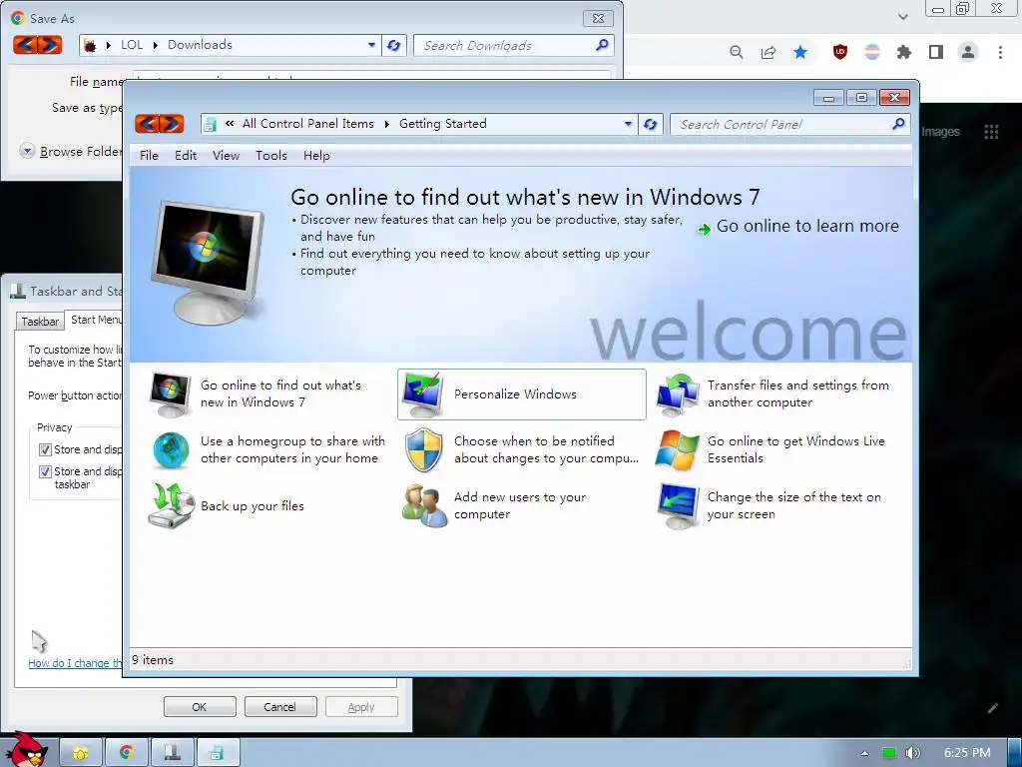
Task: Open the Help menu
Action: click(x=316, y=155)
